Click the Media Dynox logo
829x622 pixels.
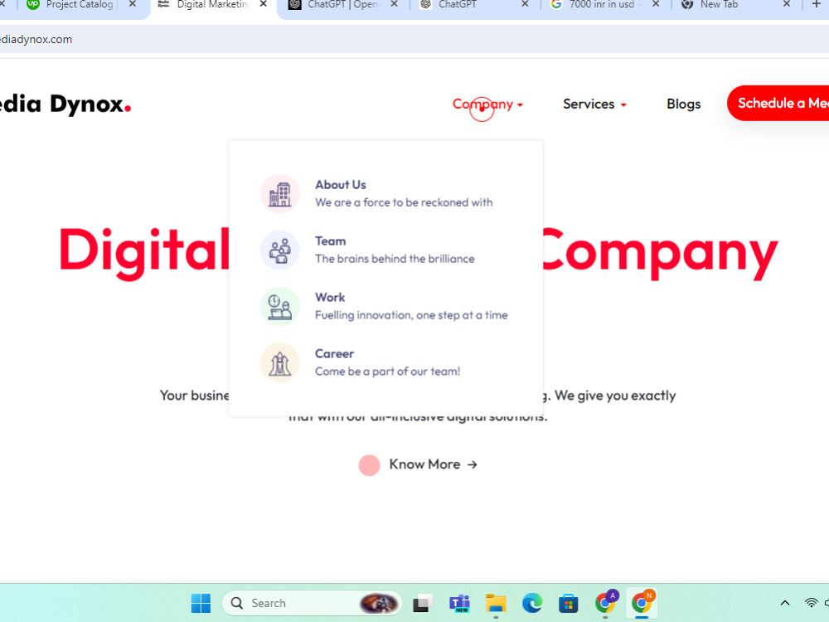point(65,104)
